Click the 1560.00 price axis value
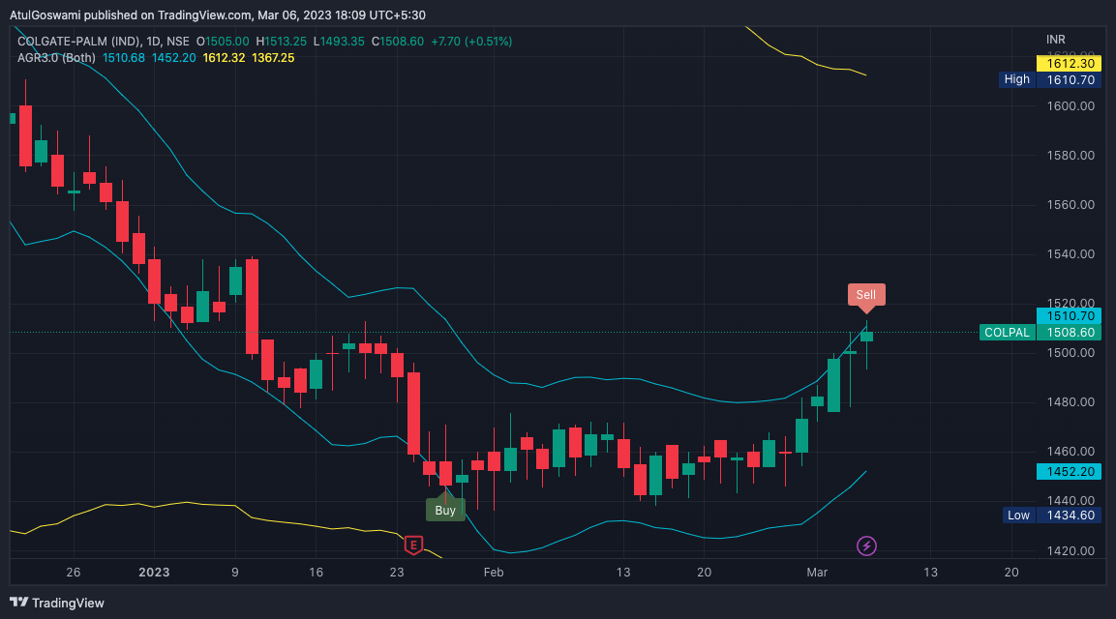 coord(1071,205)
